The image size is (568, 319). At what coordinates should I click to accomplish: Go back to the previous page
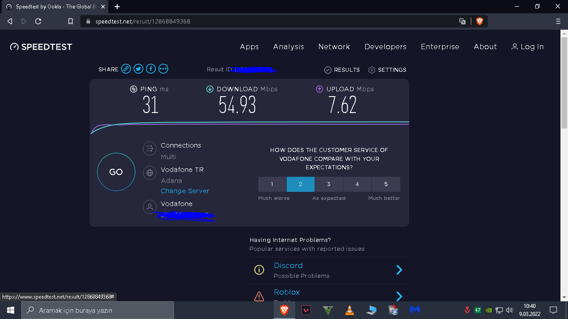(10, 21)
